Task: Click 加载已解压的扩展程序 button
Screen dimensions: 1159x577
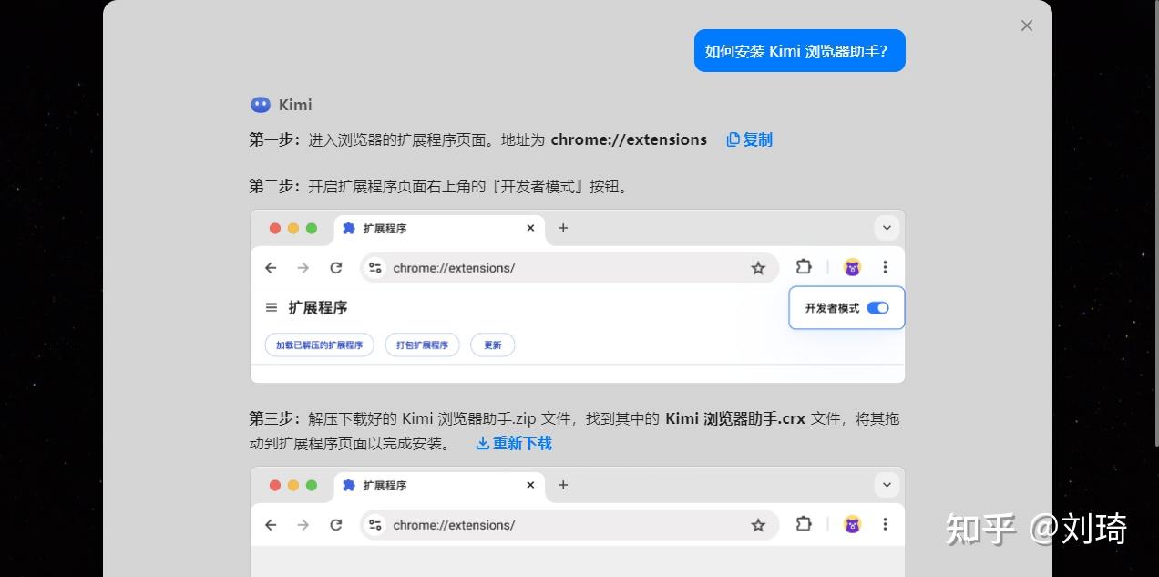Action: 319,345
